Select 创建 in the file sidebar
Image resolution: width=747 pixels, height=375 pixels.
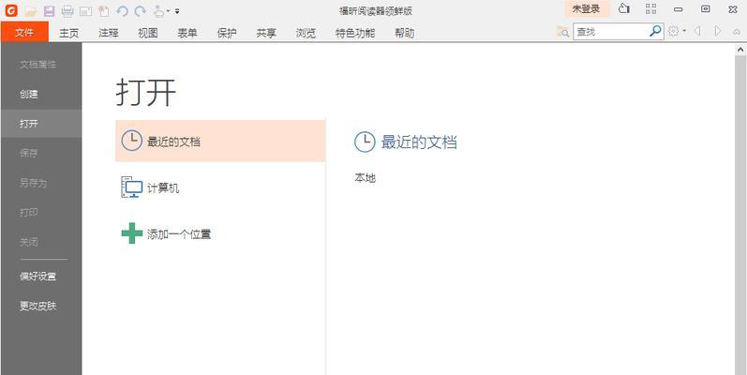(41, 95)
